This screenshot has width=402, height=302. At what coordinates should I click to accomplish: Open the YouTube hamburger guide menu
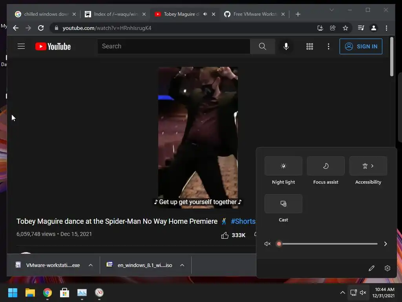coord(21,46)
